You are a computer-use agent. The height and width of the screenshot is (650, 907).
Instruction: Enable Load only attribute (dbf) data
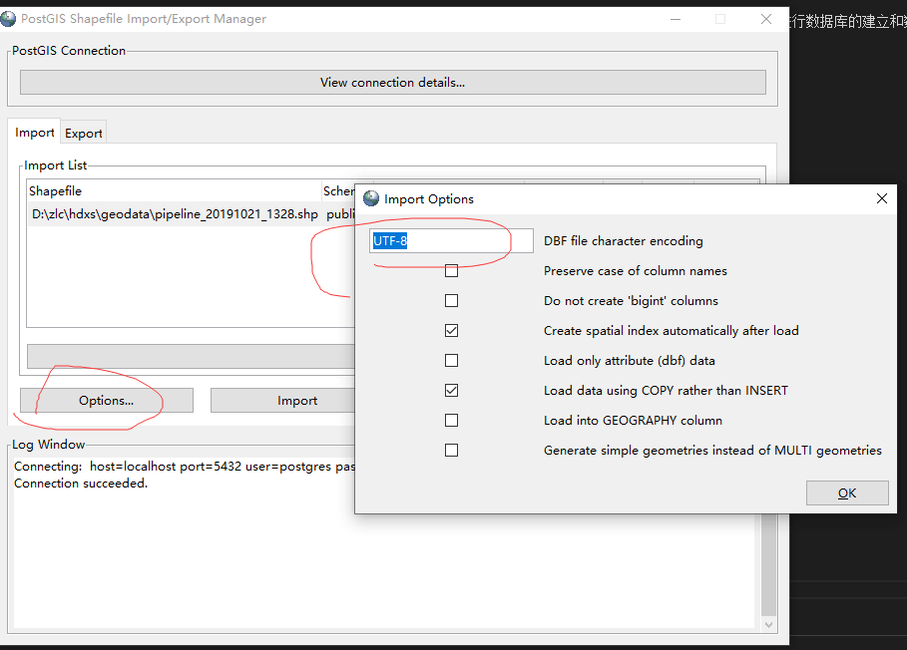coord(452,361)
